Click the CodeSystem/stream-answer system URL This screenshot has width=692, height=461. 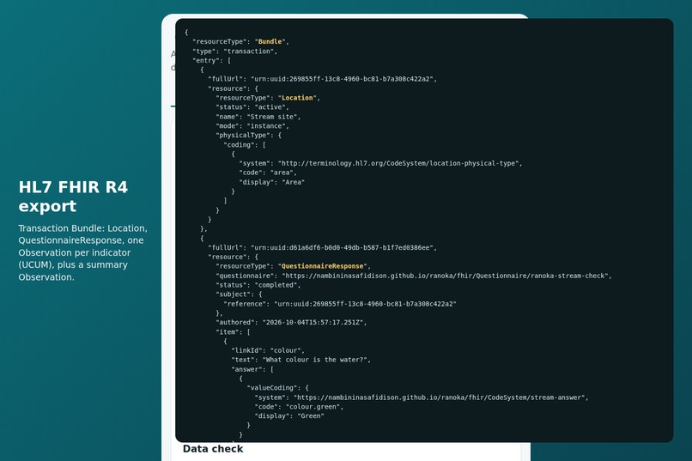(x=440, y=397)
